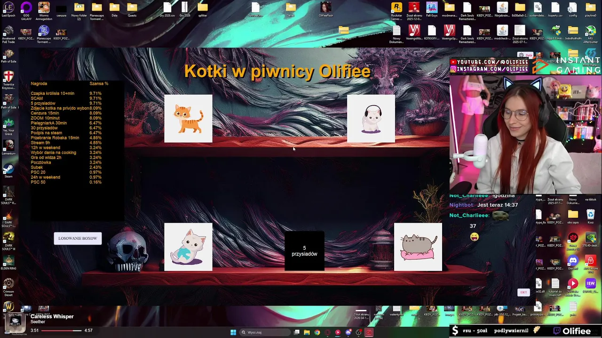Select the koperty.csv file icon
Image resolution: width=602 pixels, height=338 pixels.
555,9
